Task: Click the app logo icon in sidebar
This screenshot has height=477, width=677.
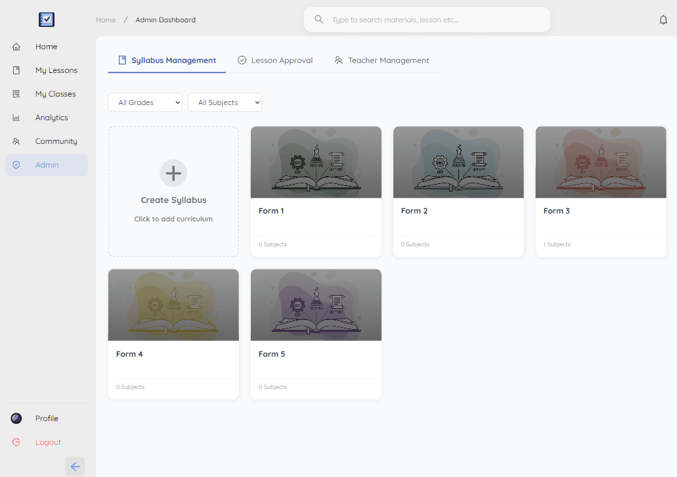Action: pos(47,20)
